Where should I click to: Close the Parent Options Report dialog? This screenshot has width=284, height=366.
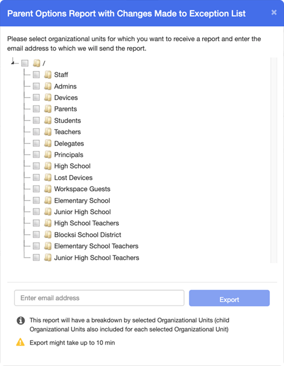click(274, 13)
